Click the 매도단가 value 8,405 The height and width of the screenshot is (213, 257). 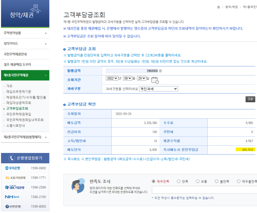pyautogui.click(x=153, y=150)
